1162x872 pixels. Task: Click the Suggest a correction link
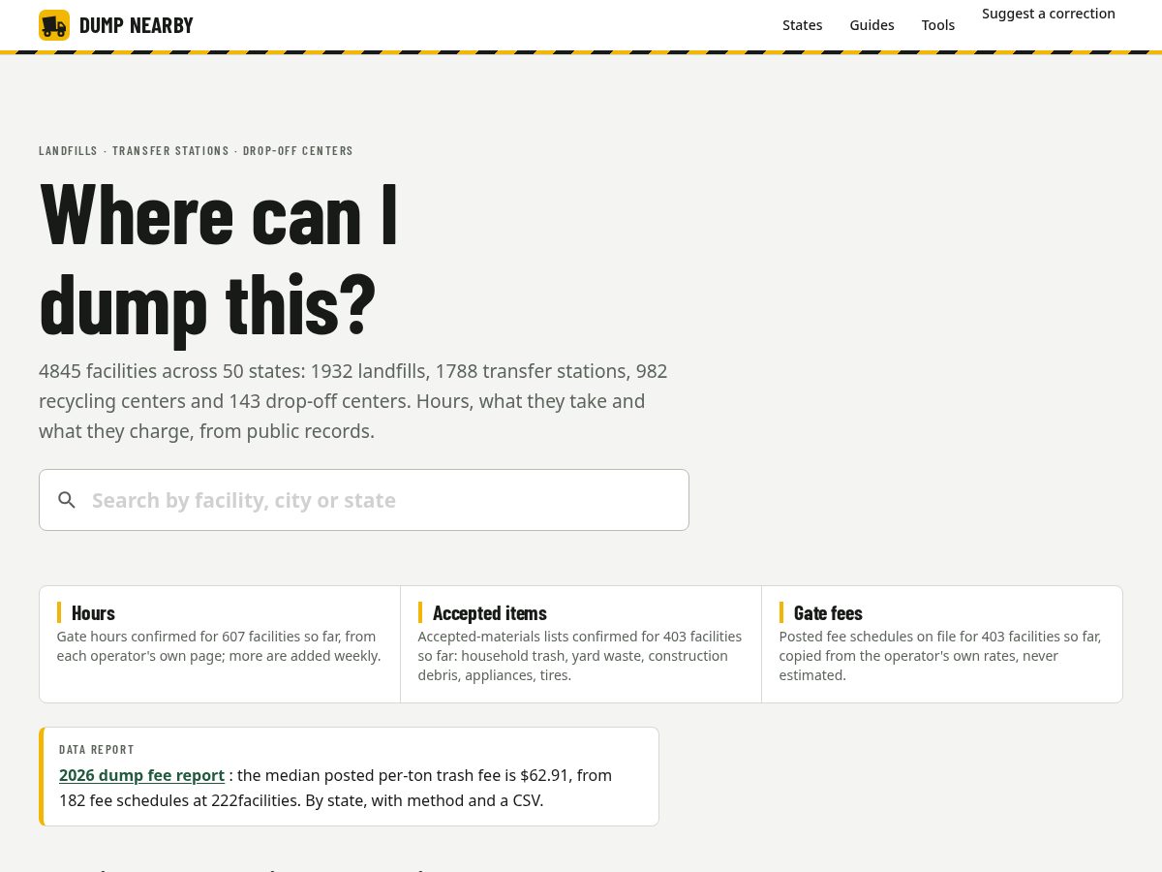1049,14
